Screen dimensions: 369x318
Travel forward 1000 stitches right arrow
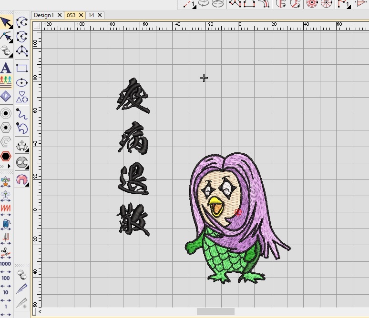[x=9, y=272]
